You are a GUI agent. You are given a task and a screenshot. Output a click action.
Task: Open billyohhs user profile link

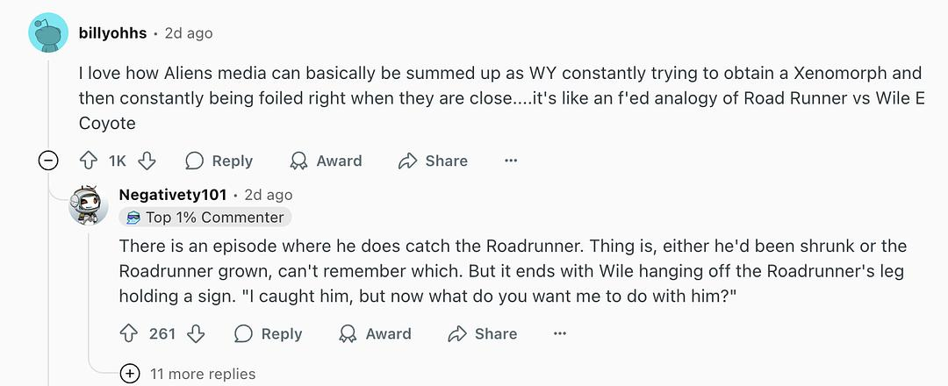tap(111, 33)
